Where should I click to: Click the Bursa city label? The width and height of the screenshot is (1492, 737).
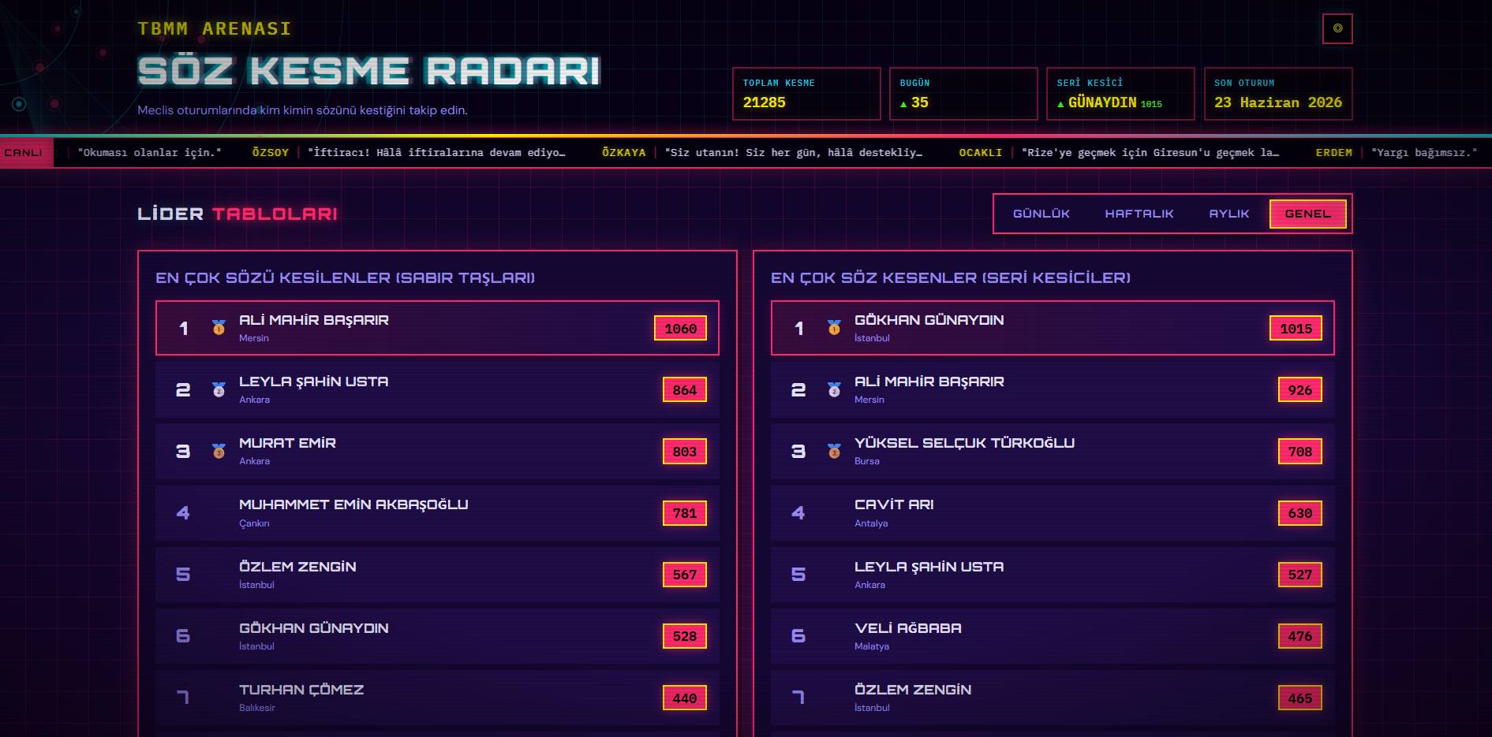[867, 461]
